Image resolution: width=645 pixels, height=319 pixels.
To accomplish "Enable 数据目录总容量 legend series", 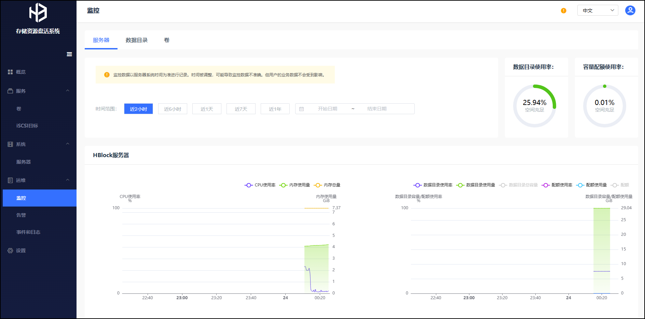I will pyautogui.click(x=518, y=185).
